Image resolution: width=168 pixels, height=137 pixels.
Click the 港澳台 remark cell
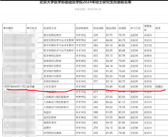point(159,86)
